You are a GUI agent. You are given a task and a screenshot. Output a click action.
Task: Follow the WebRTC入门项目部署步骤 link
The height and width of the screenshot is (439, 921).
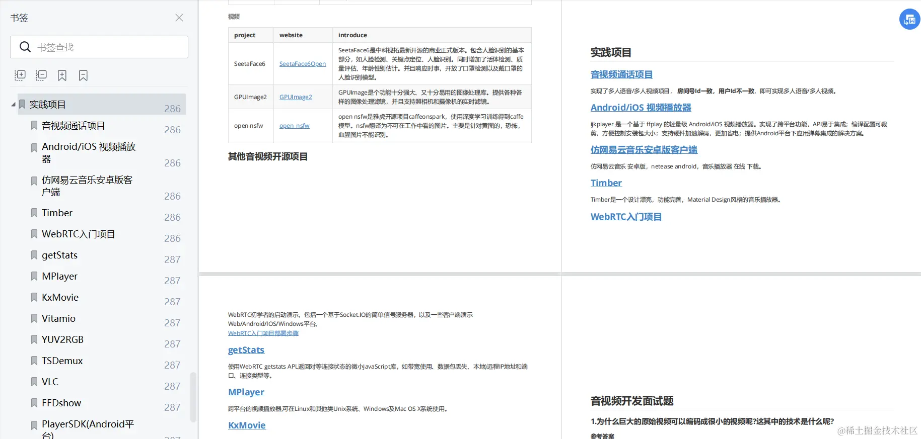263,333
